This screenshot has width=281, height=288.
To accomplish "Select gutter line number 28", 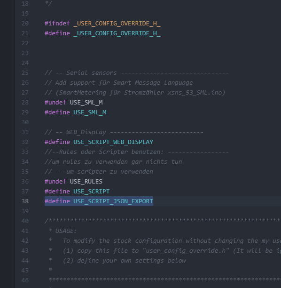I will [25, 103].
